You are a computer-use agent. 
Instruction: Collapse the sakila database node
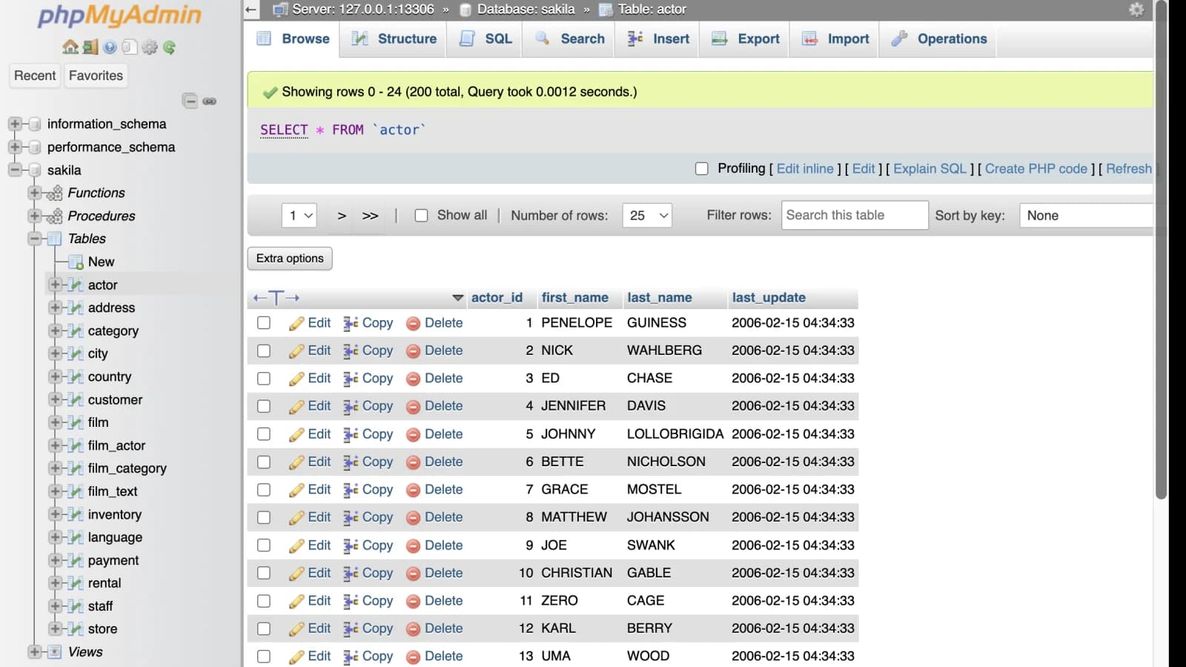tap(15, 170)
